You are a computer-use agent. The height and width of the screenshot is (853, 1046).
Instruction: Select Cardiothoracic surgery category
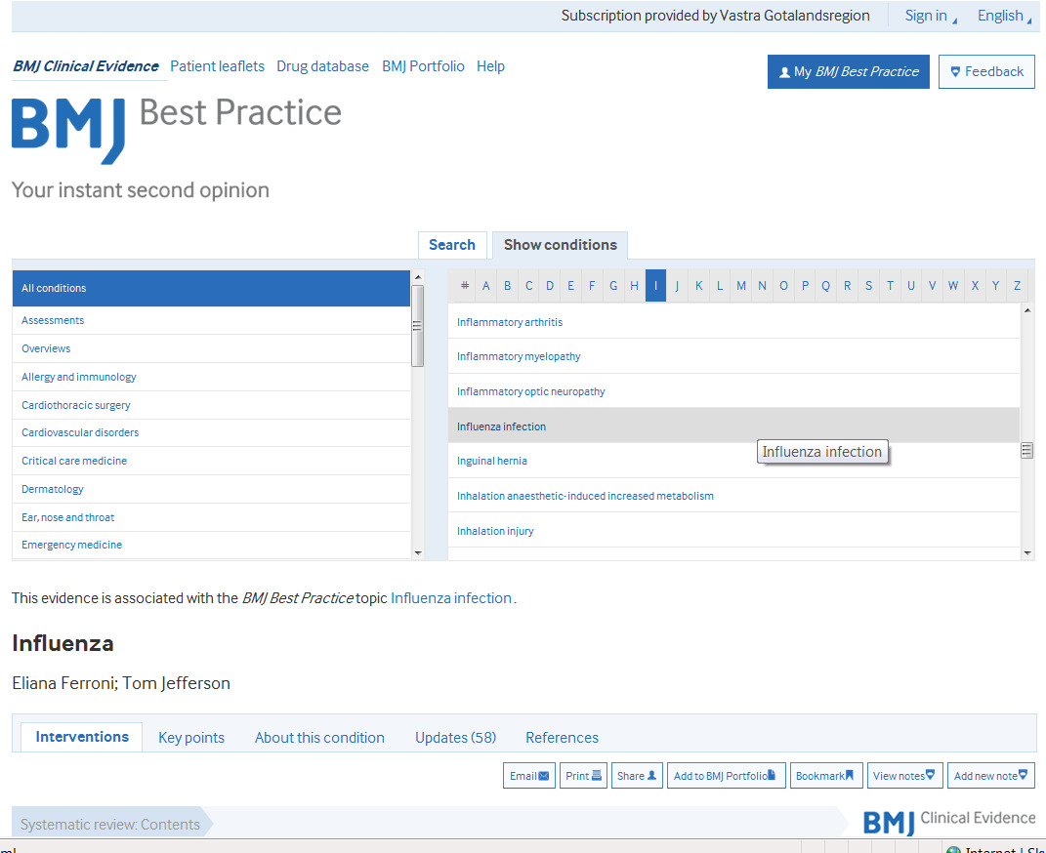point(212,405)
